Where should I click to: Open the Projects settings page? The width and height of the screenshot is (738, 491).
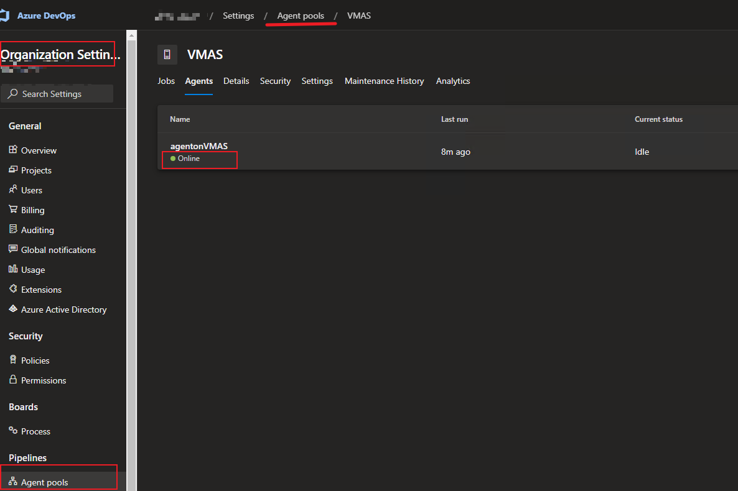36,170
